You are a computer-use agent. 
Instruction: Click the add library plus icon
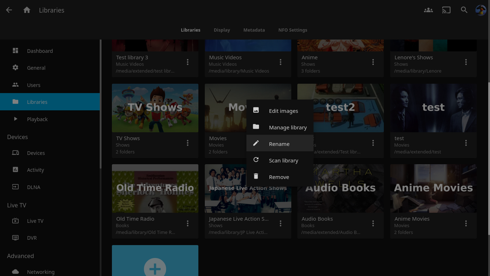155,268
